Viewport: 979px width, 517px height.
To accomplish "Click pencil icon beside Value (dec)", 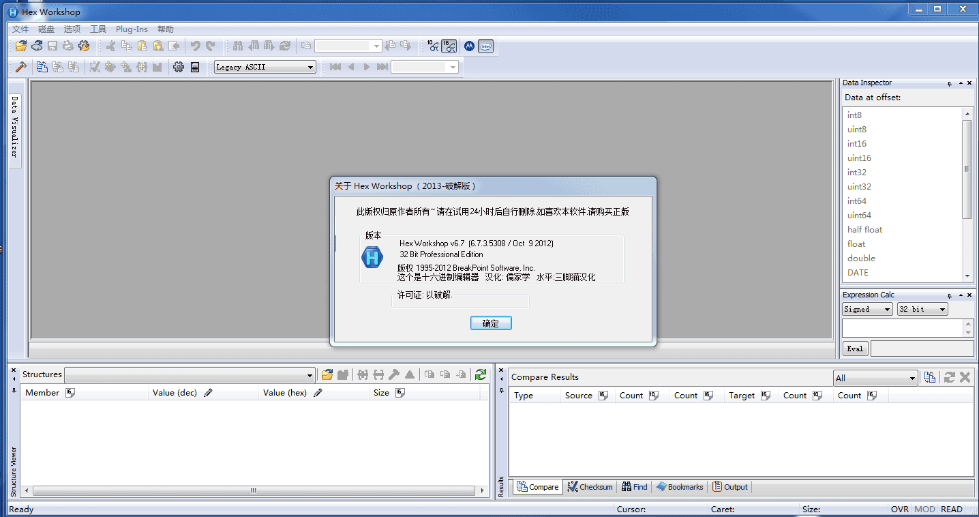I will (208, 393).
